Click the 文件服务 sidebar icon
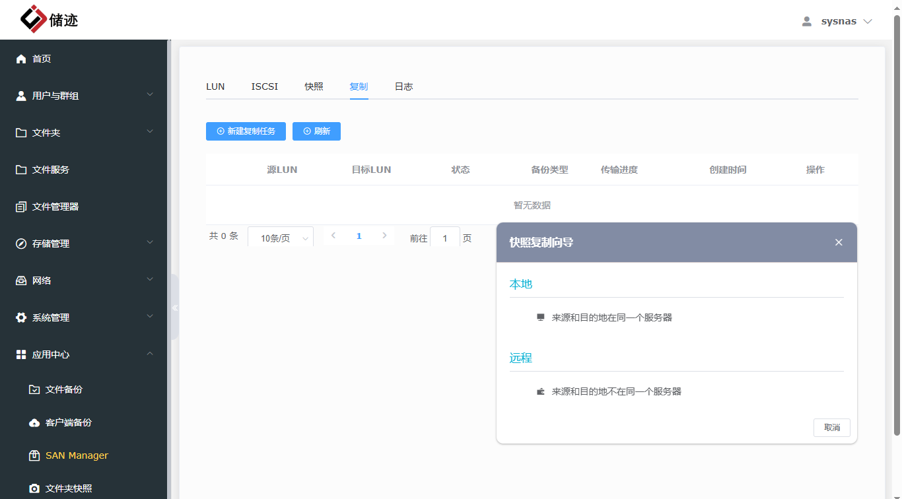This screenshot has height=499, width=902. pos(20,169)
